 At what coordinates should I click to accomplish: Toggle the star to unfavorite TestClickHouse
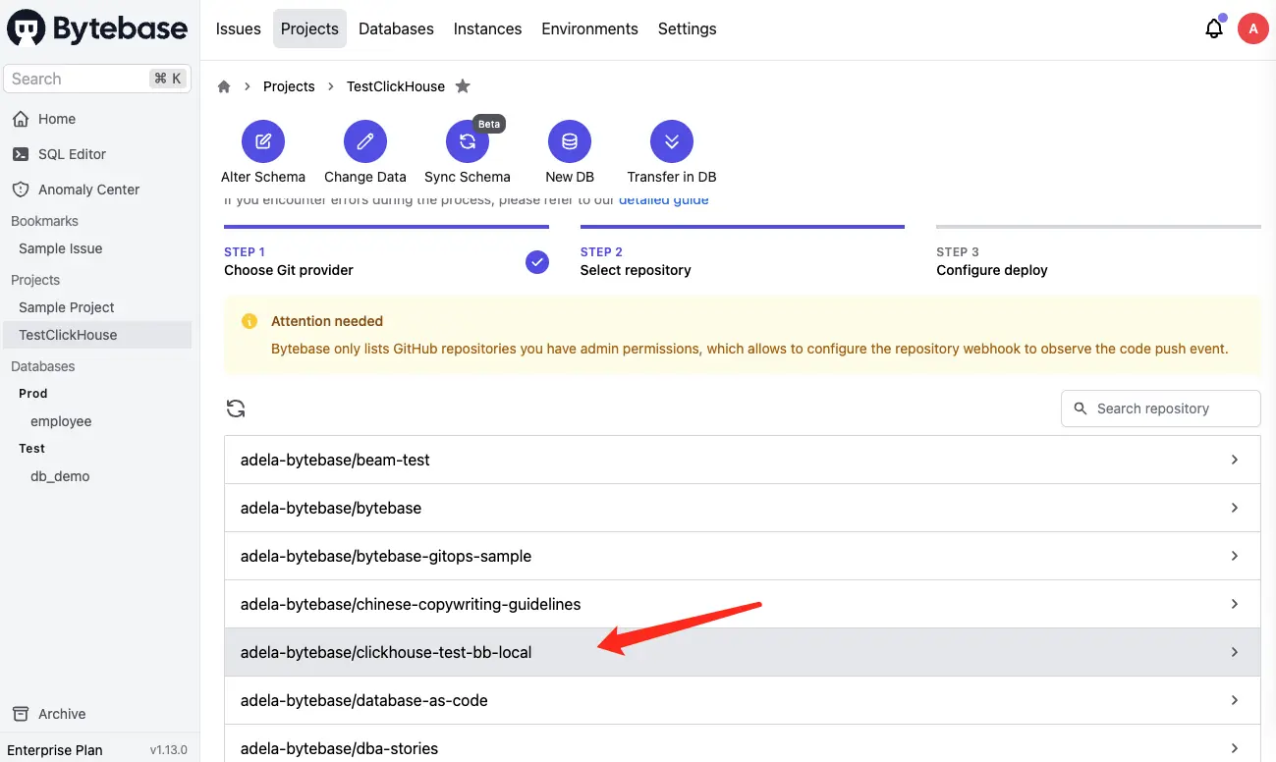click(463, 85)
